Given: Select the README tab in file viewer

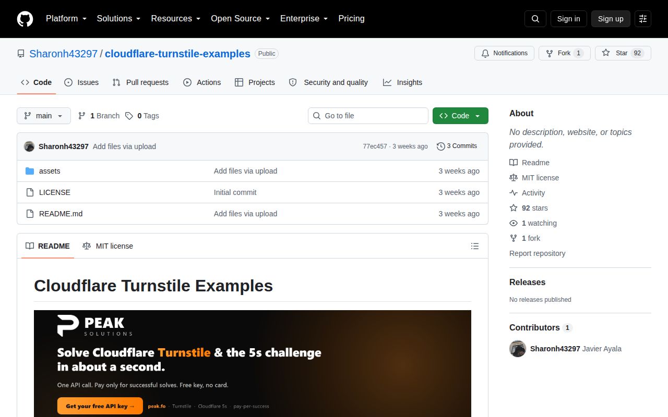Looking at the screenshot, I should coord(47,246).
